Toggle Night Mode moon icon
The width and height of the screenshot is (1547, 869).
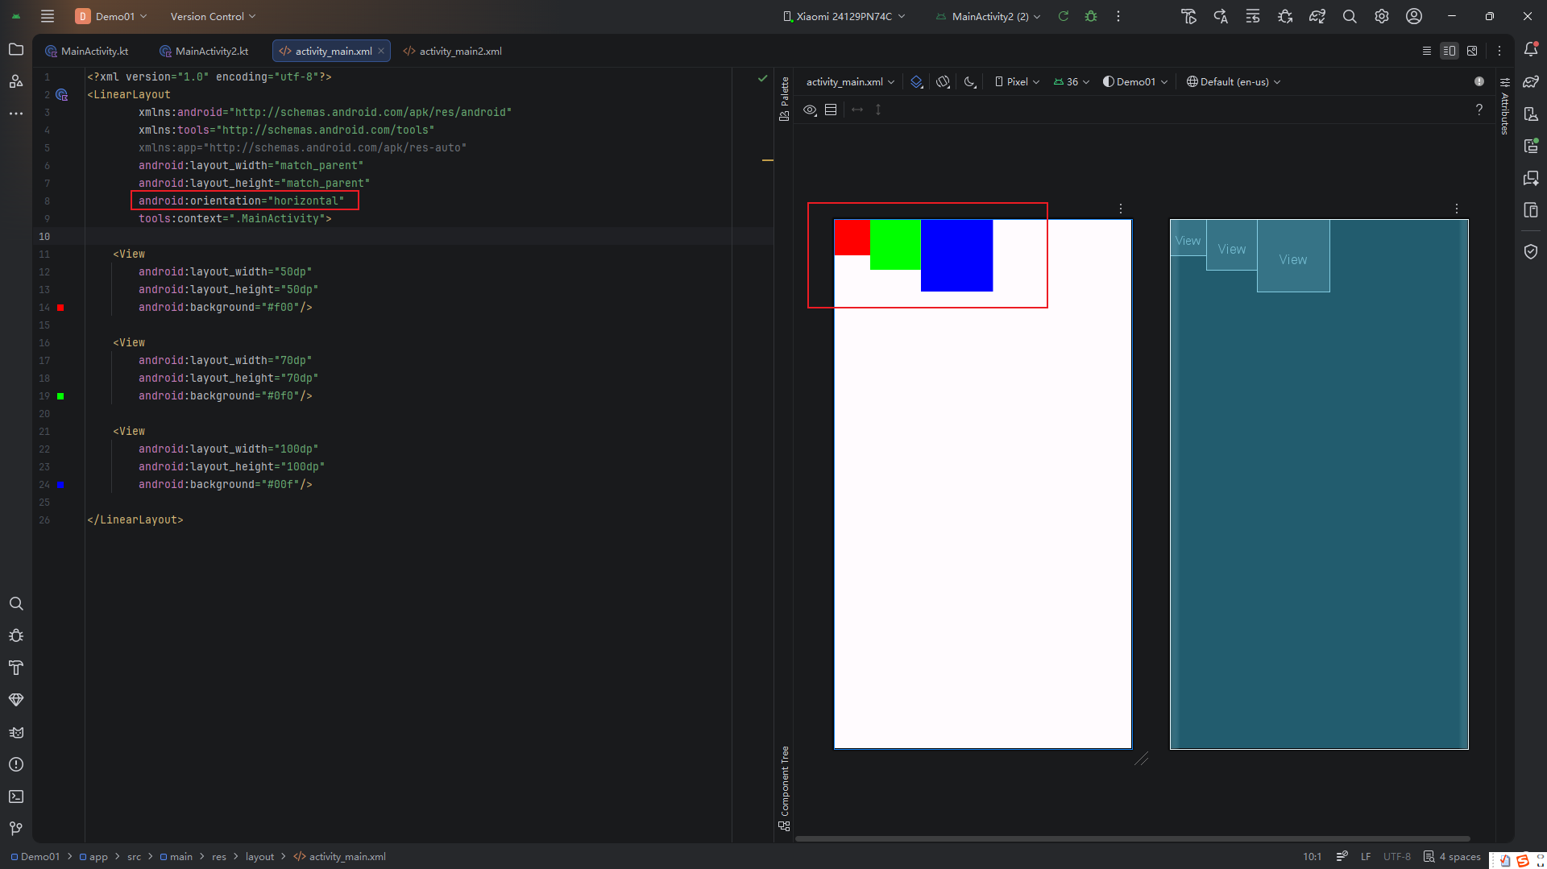[970, 81]
